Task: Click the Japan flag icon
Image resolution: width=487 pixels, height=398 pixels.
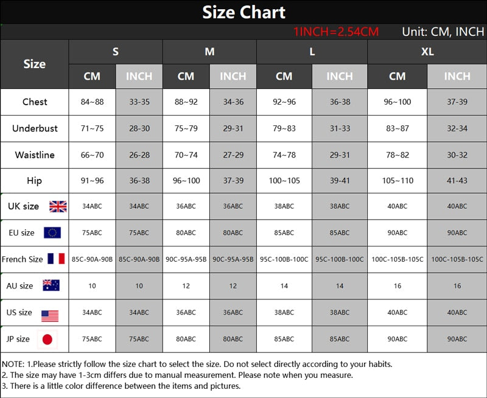Action: [47, 339]
